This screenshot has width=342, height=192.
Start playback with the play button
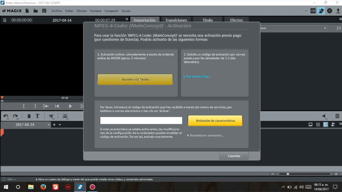[x=70, y=106]
